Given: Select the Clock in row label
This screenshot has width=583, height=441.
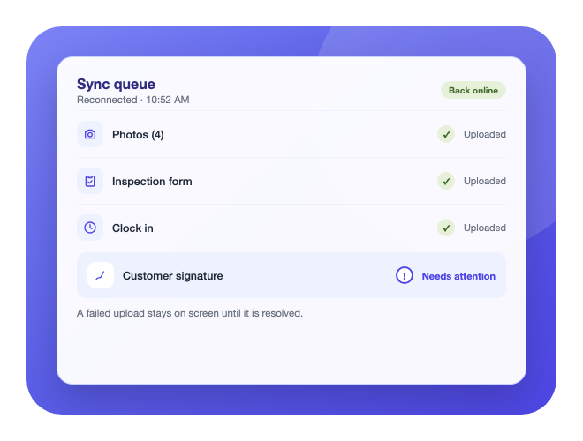Looking at the screenshot, I should 132,228.
